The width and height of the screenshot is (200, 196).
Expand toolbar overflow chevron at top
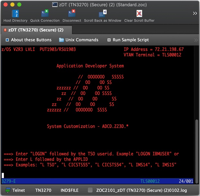point(195,13)
